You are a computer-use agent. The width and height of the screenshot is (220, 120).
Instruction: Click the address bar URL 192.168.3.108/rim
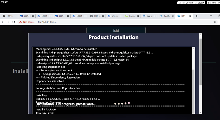47,22
